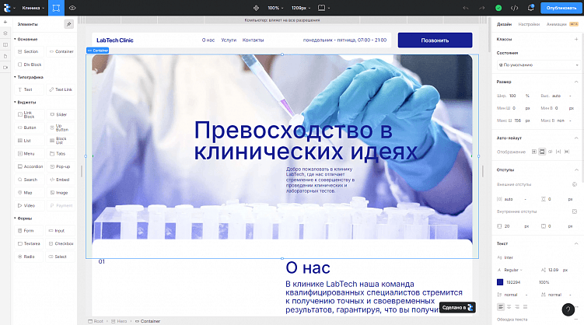The height and width of the screenshot is (325, 584).
Task: Click the crosshair navigator icon in top bar
Action: pos(256,8)
